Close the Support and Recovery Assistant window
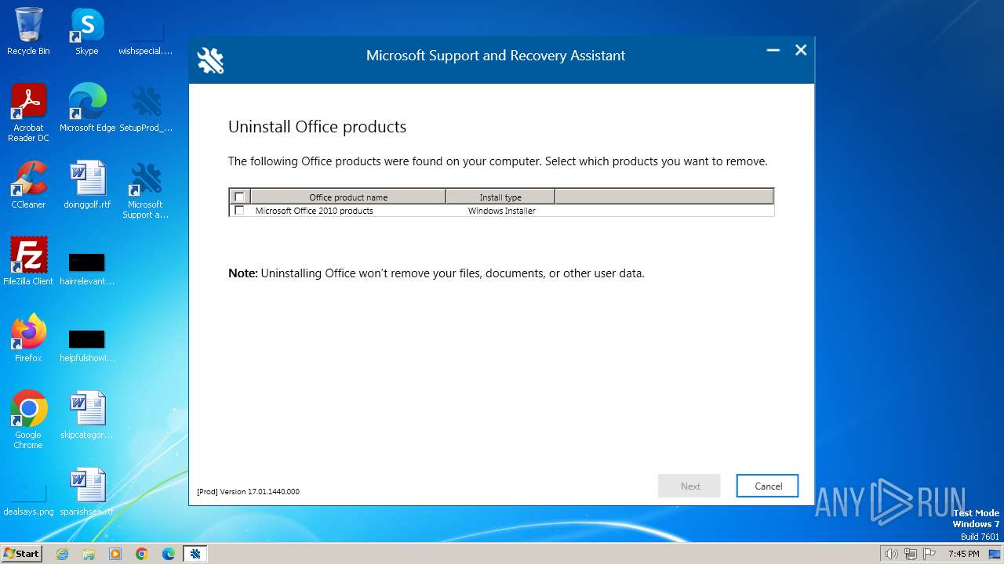Image resolution: width=1004 pixels, height=564 pixels. pyautogui.click(x=801, y=50)
